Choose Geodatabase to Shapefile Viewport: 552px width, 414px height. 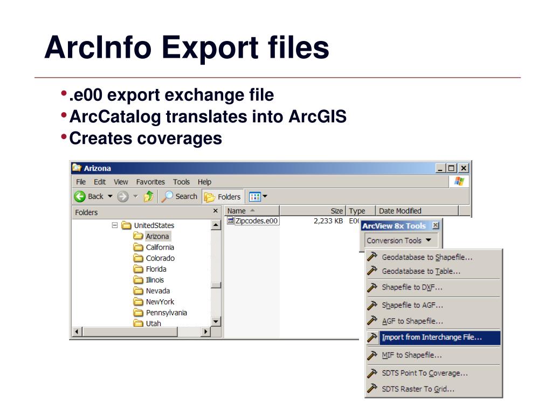click(x=433, y=257)
